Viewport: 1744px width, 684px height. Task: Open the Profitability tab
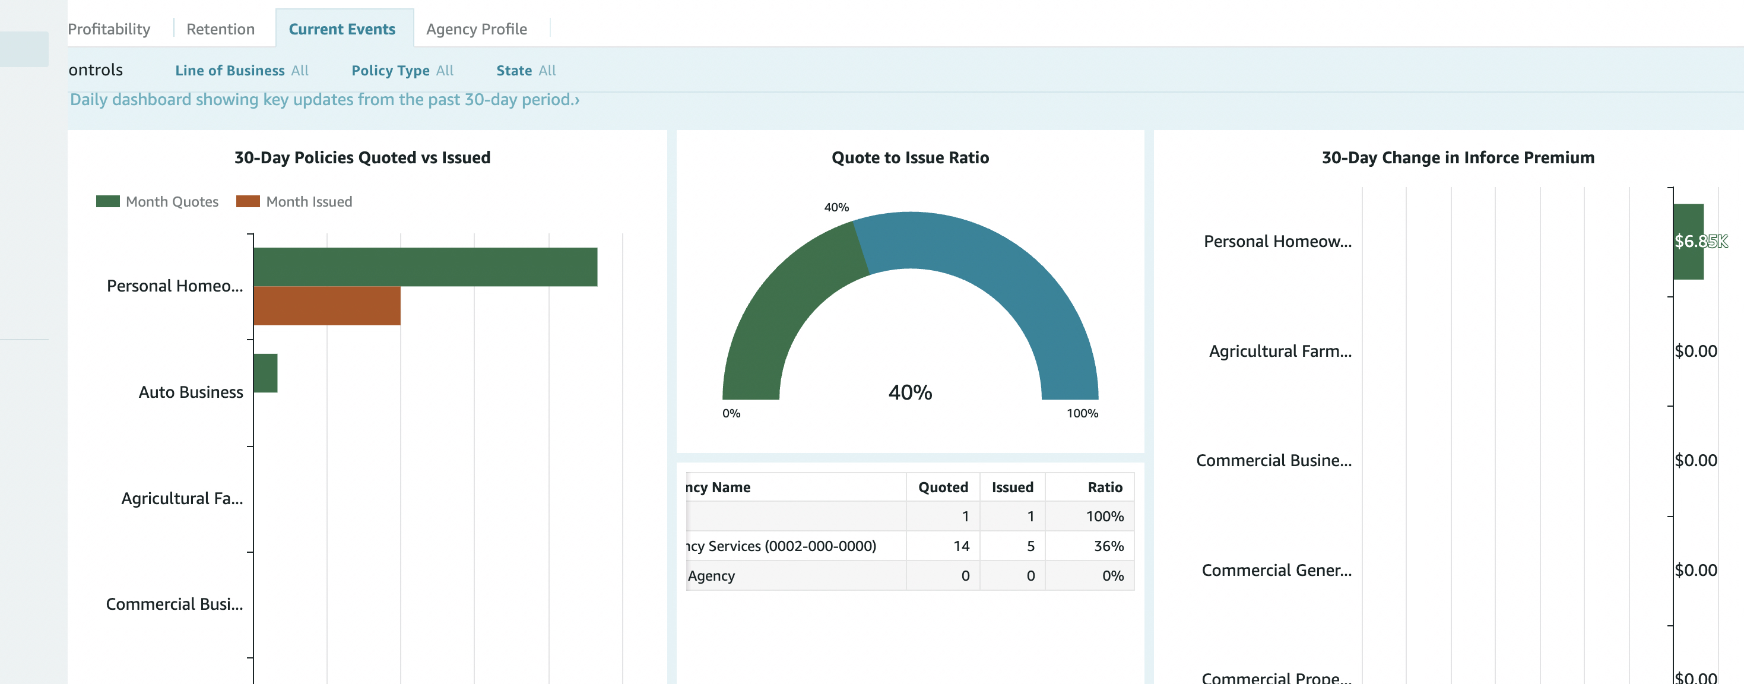109,29
